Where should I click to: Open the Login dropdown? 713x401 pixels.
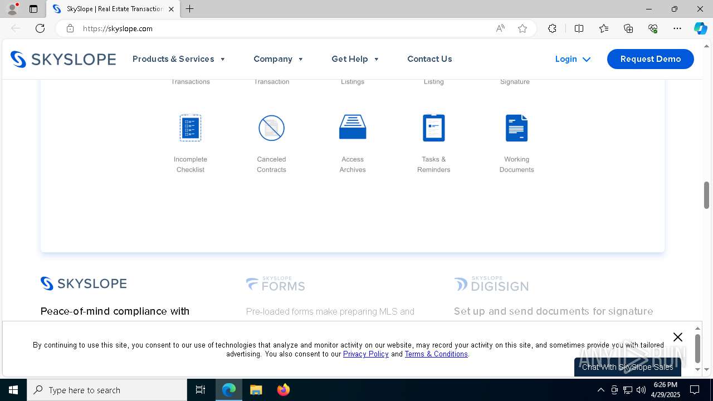pos(573,59)
